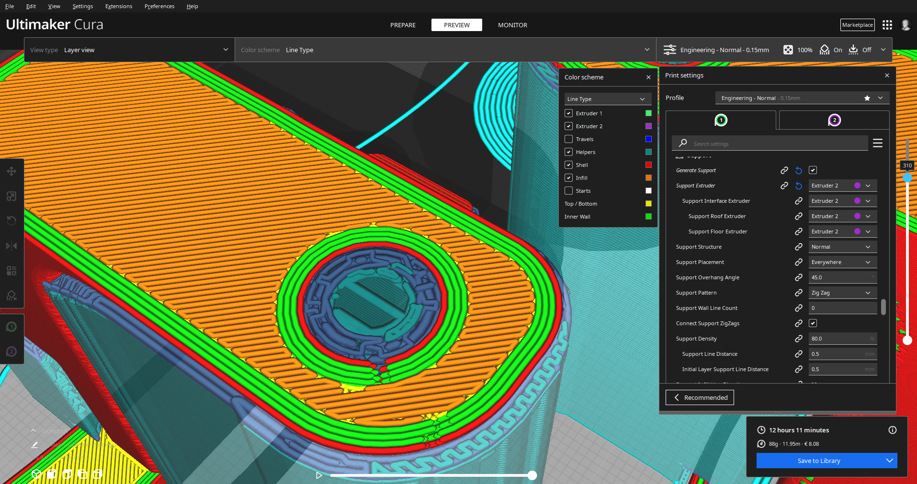Open the Support Placement dropdown
This screenshot has height=484, width=917.
pos(843,262)
